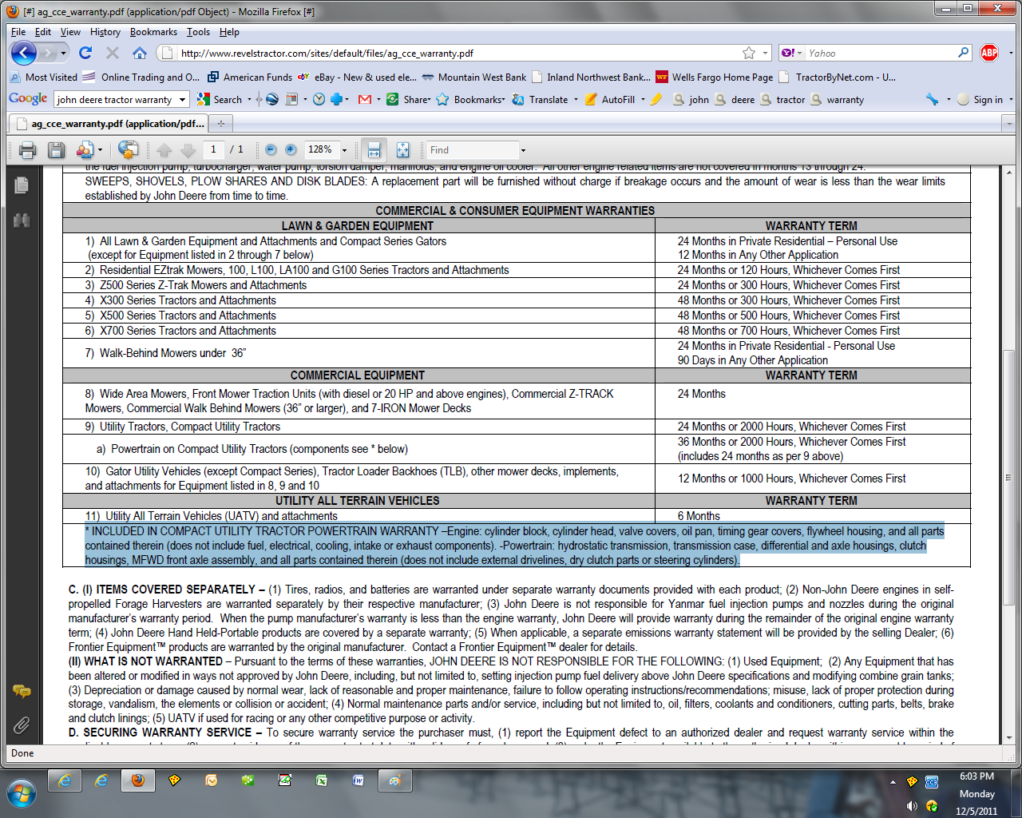This screenshot has width=1022, height=818.
Task: Open the Comments panel in sidebar
Action: (22, 691)
